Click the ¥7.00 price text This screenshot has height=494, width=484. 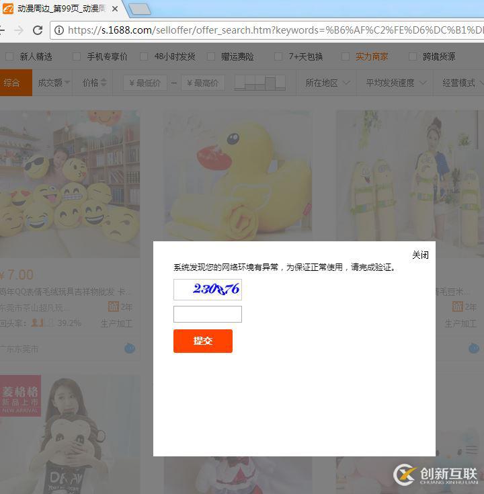point(17,275)
